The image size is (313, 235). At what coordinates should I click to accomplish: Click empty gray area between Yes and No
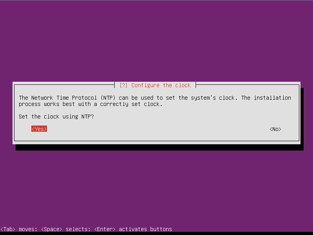point(158,129)
